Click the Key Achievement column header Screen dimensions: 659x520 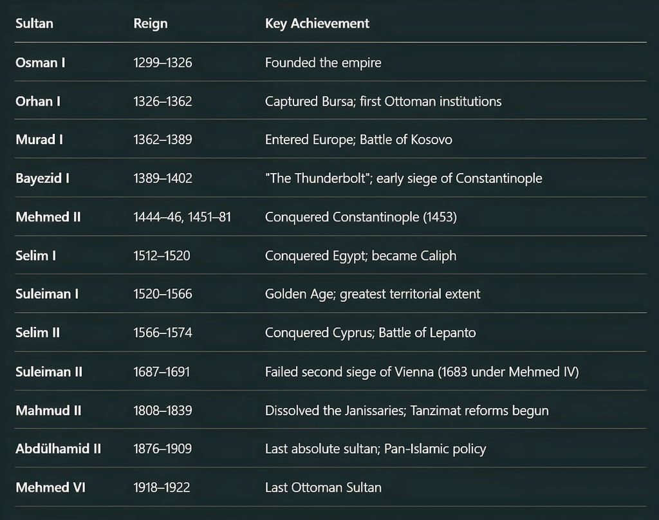click(317, 23)
